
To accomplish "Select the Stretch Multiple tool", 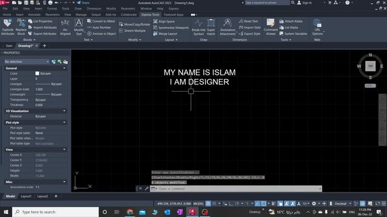I will pos(132,31).
